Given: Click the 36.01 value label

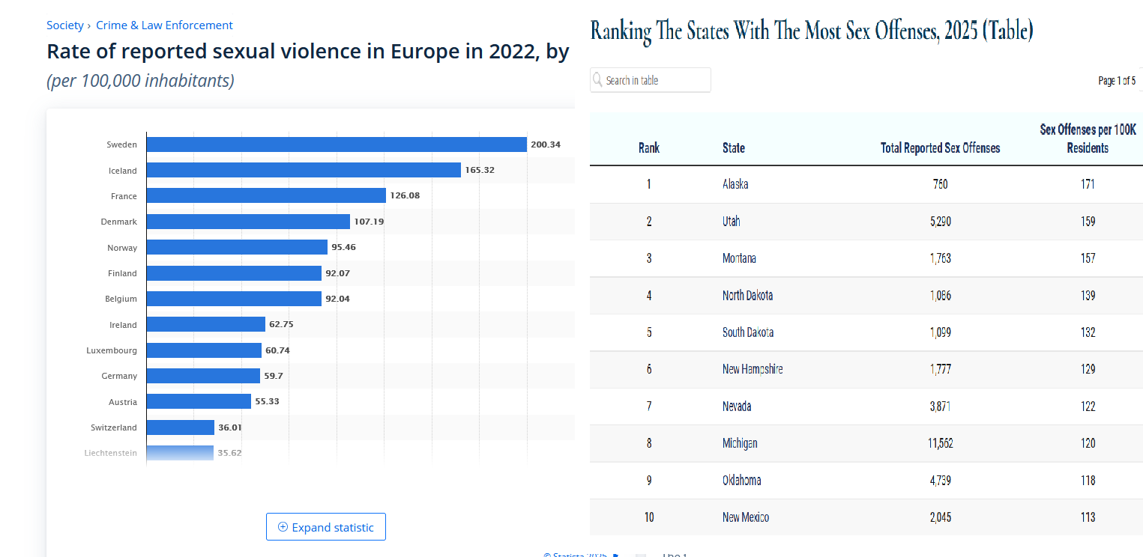Looking at the screenshot, I should click(231, 427).
